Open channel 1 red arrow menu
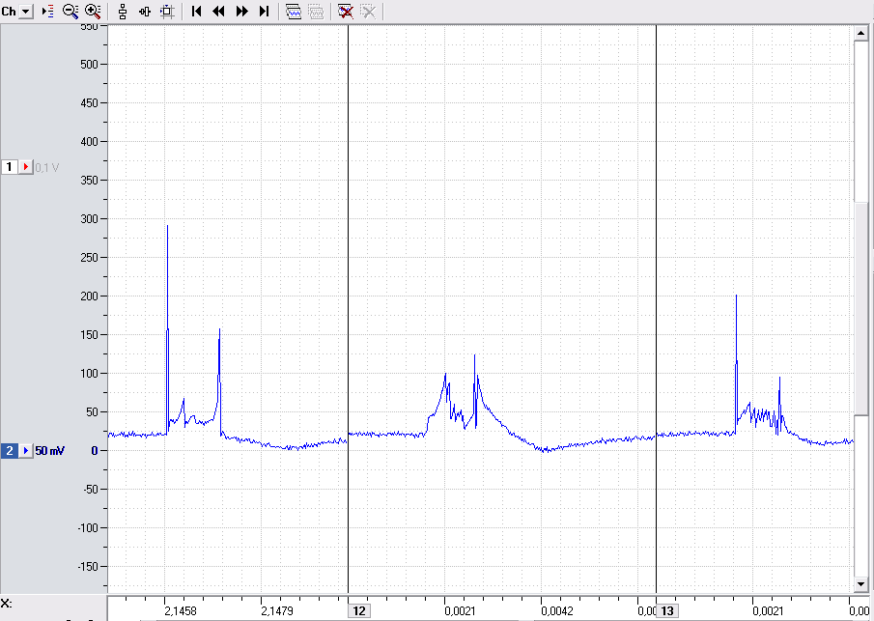The image size is (874, 621). click(26, 167)
